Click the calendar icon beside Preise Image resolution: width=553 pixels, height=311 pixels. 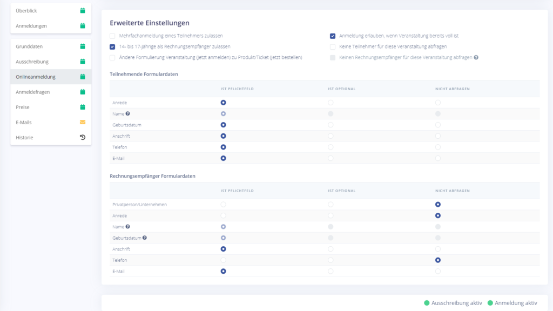83,107
